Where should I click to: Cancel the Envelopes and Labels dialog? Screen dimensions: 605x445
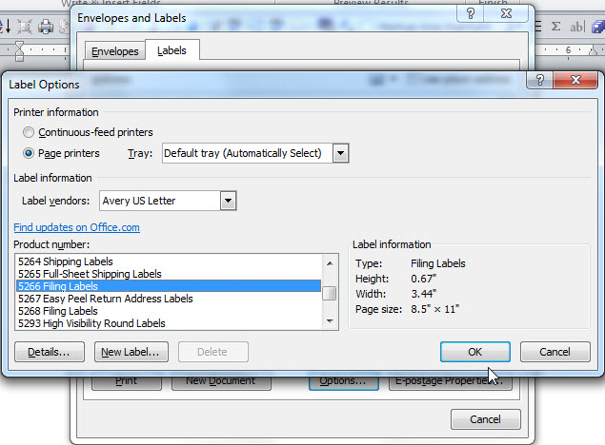coord(485,419)
